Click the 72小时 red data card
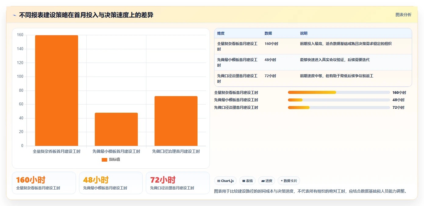The image size is (424, 206). (178, 183)
